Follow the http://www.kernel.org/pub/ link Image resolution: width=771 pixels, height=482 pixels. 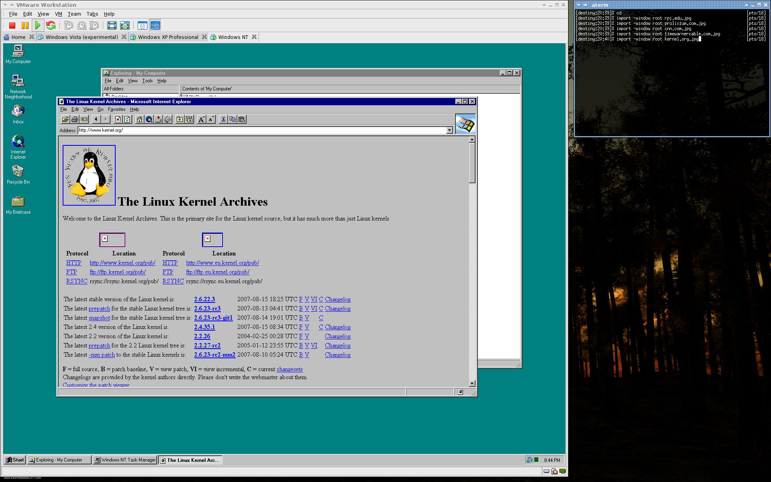[122, 263]
